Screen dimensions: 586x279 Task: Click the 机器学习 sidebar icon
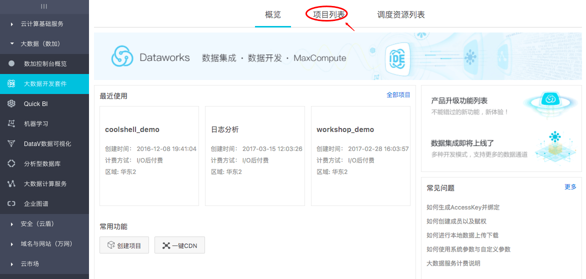tap(11, 123)
